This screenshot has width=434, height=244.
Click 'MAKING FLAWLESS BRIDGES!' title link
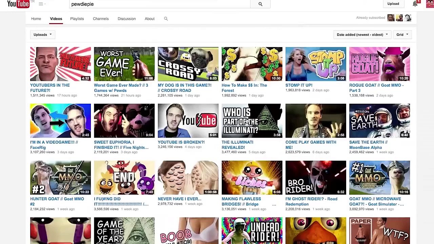[x=241, y=201]
